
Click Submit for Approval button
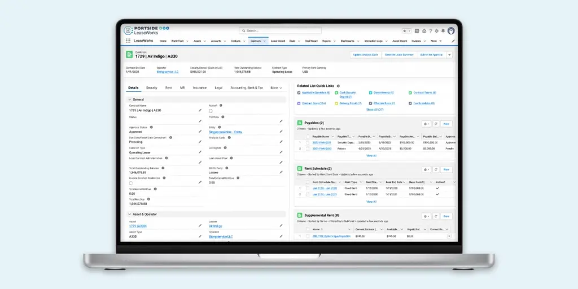pyautogui.click(x=431, y=55)
